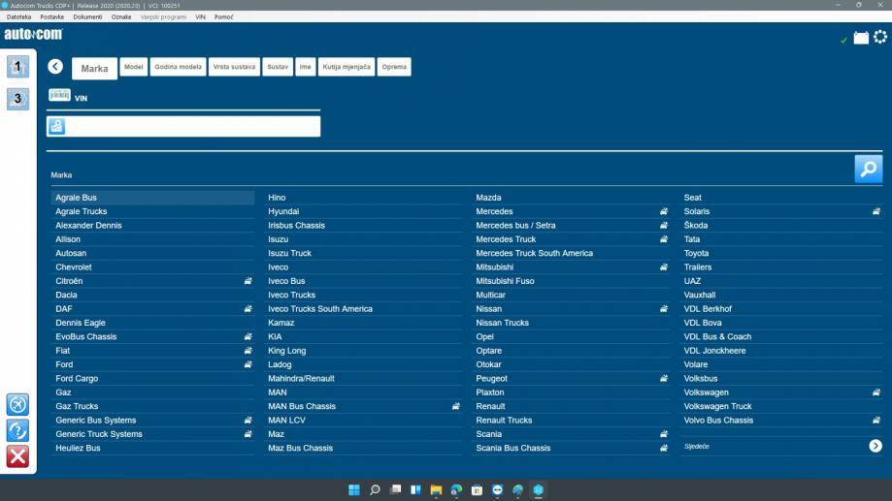The width and height of the screenshot is (892, 501).
Task: Click the battery status icon
Action: click(x=861, y=38)
